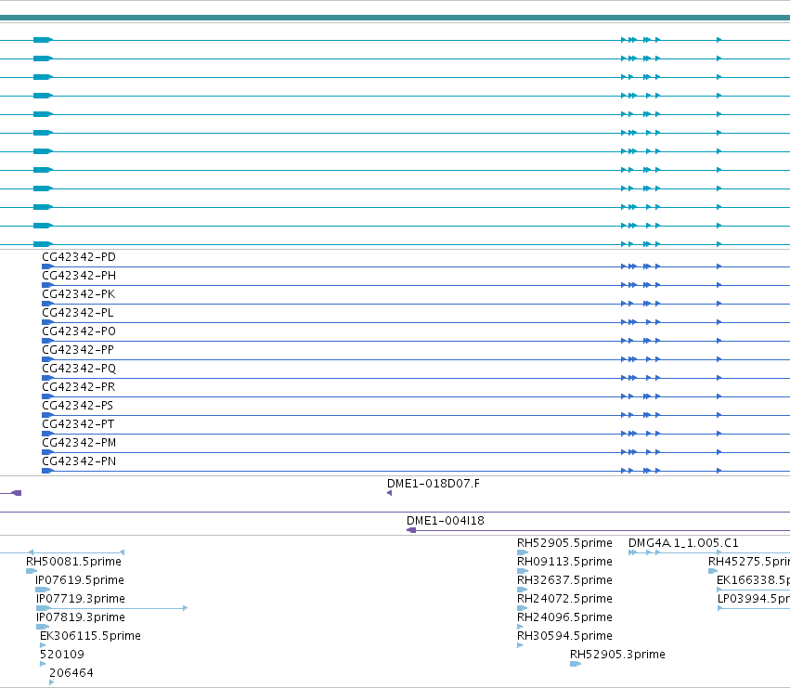Click the DME1-004I18 feature label
Screen dimensions: 790x688
tap(446, 521)
